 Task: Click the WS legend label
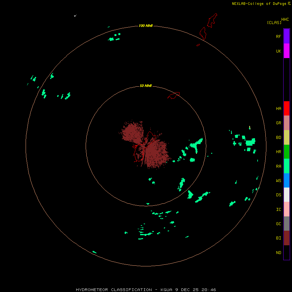(278, 180)
